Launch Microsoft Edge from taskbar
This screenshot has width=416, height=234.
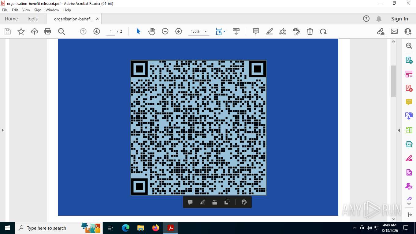126,228
